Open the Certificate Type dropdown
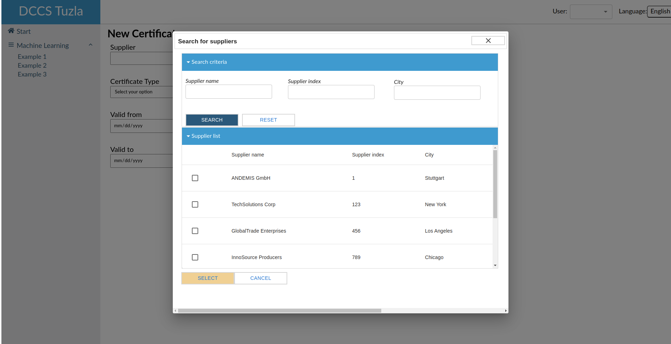 point(141,92)
